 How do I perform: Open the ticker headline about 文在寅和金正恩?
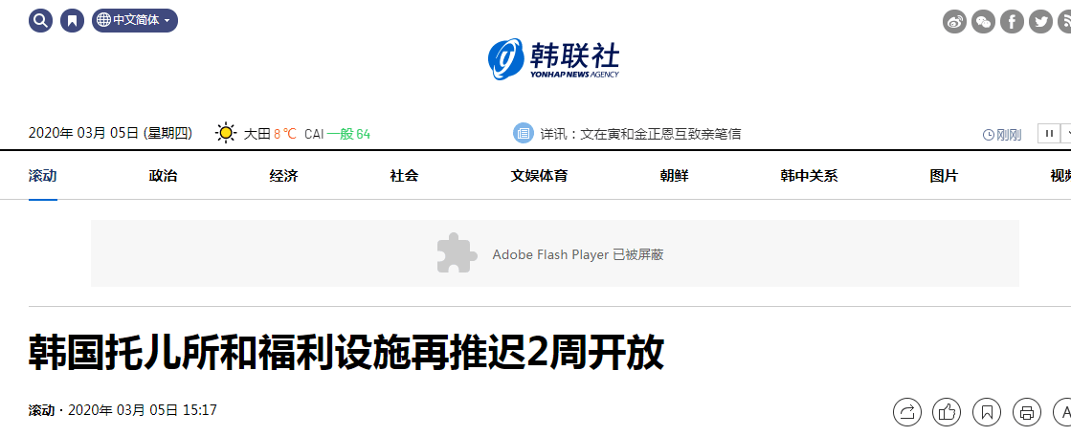[x=640, y=134]
